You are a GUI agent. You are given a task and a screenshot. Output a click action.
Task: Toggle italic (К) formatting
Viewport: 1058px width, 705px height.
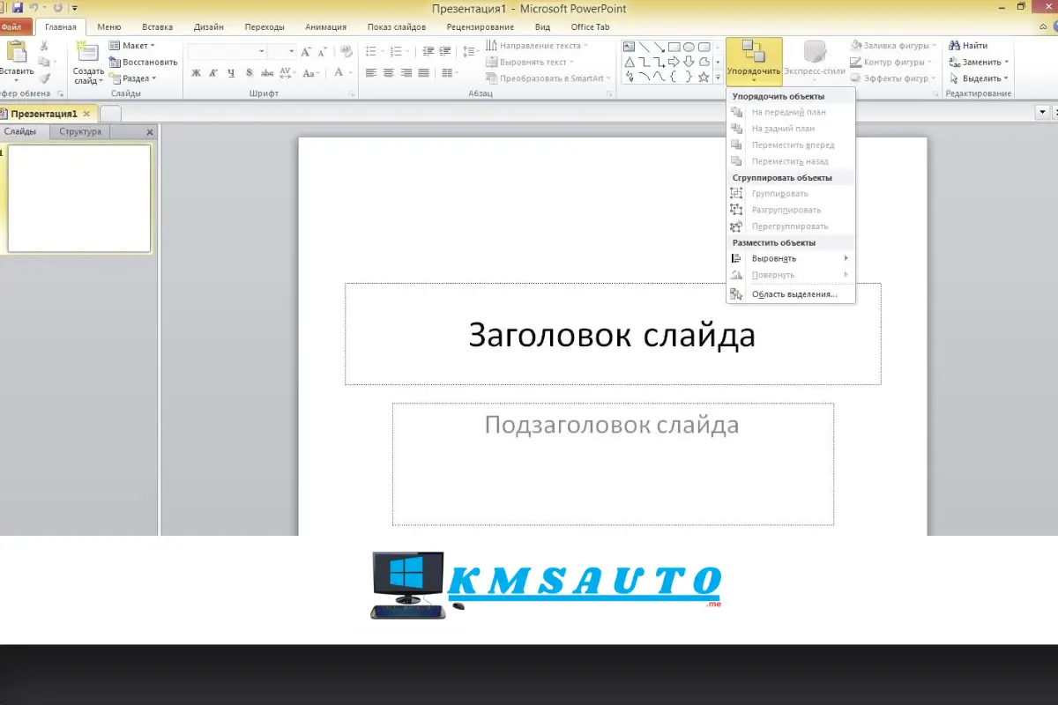[x=213, y=73]
